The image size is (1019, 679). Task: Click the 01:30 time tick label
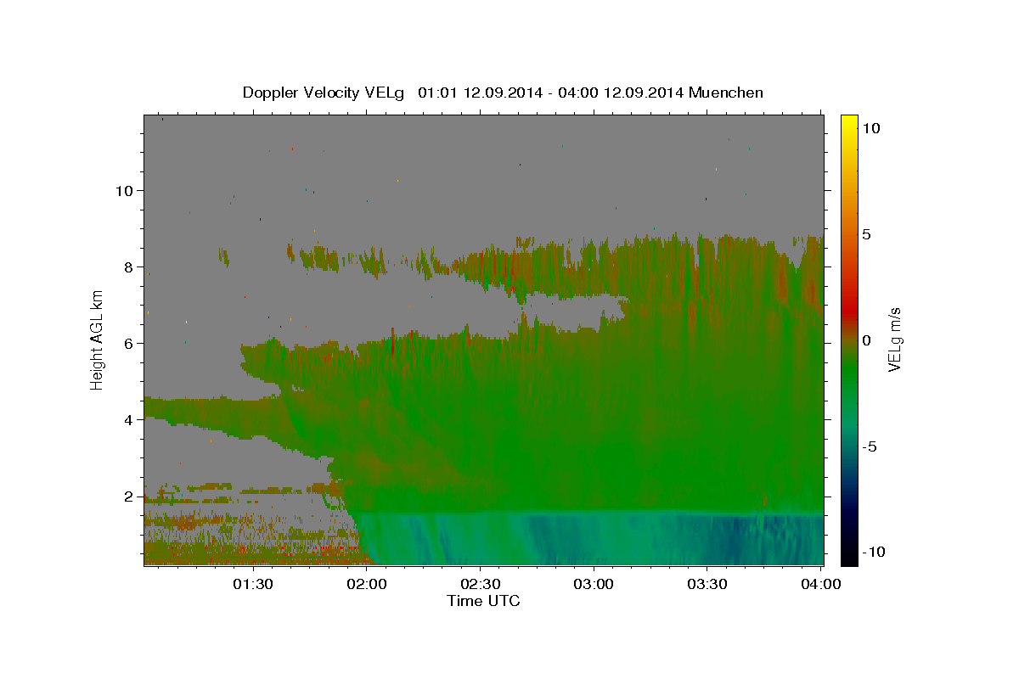tap(253, 584)
